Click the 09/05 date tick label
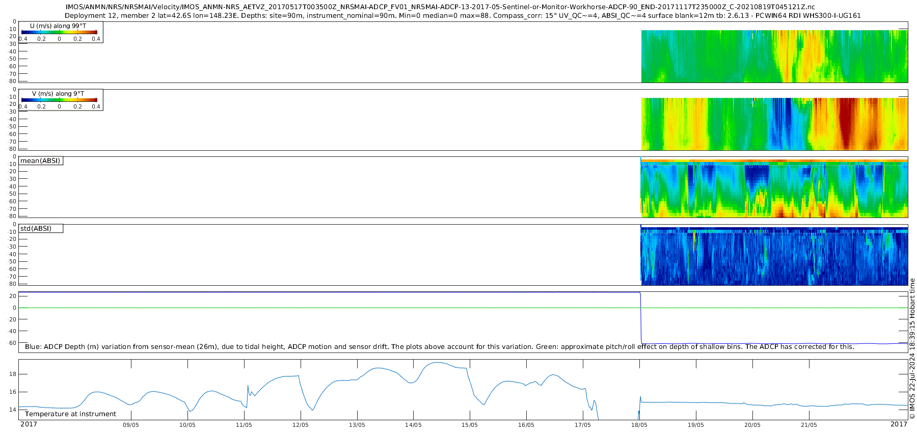The height and width of the screenshot is (433, 917). [x=131, y=425]
